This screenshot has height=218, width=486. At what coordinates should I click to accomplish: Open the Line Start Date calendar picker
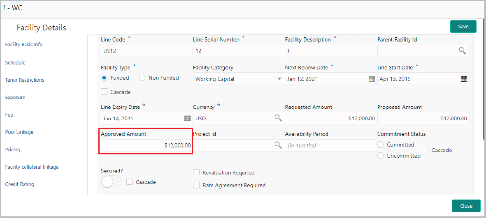[464, 79]
